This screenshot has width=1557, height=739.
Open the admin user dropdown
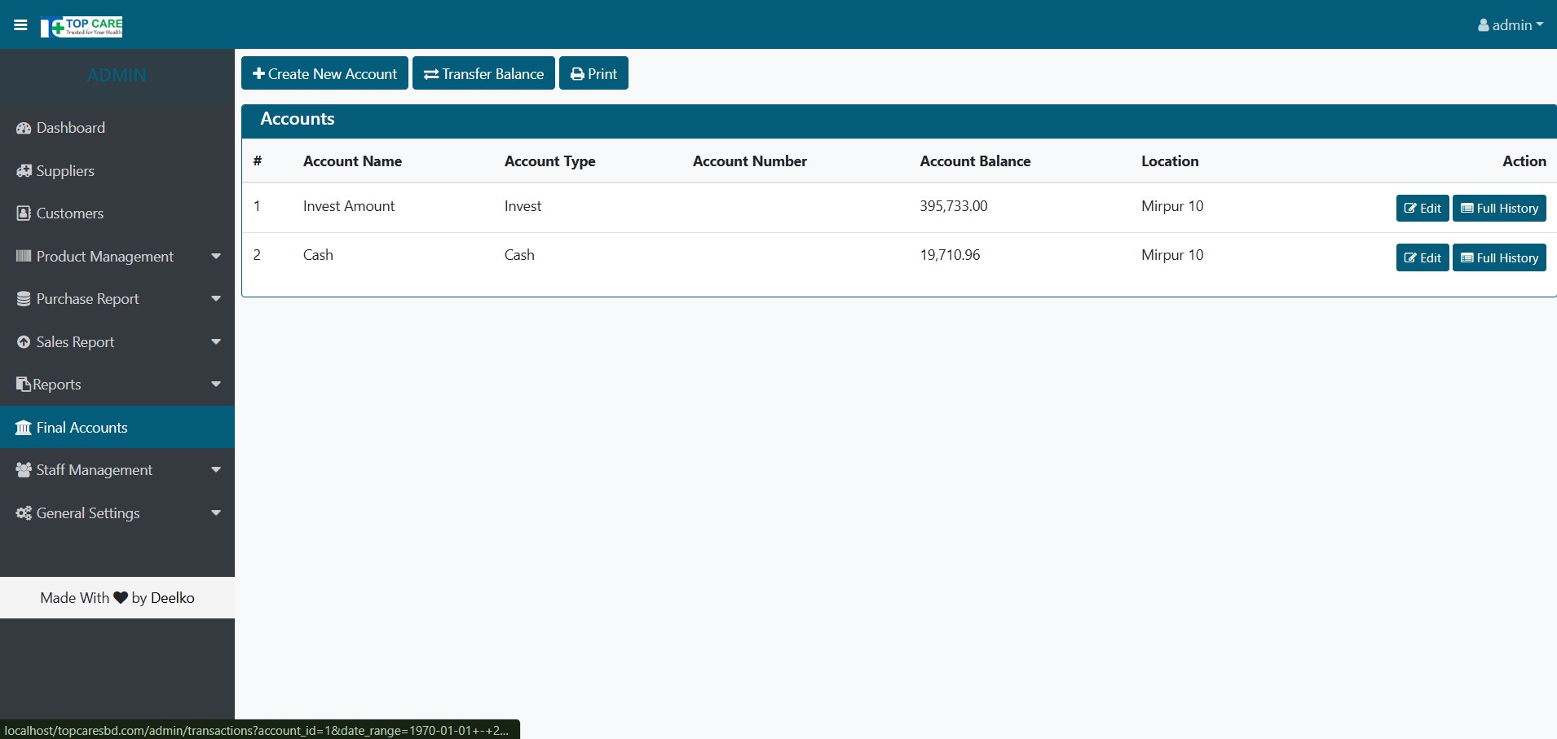pos(1511,25)
